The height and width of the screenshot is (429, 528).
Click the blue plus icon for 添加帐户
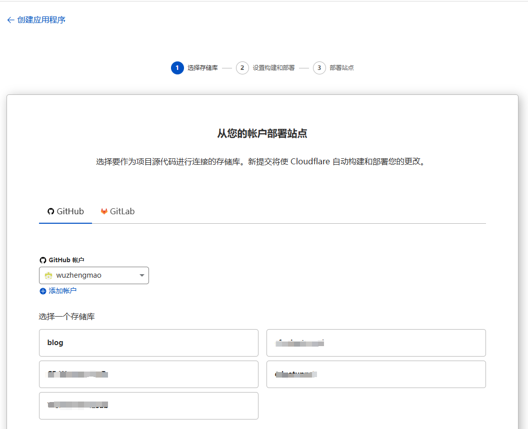(42, 291)
